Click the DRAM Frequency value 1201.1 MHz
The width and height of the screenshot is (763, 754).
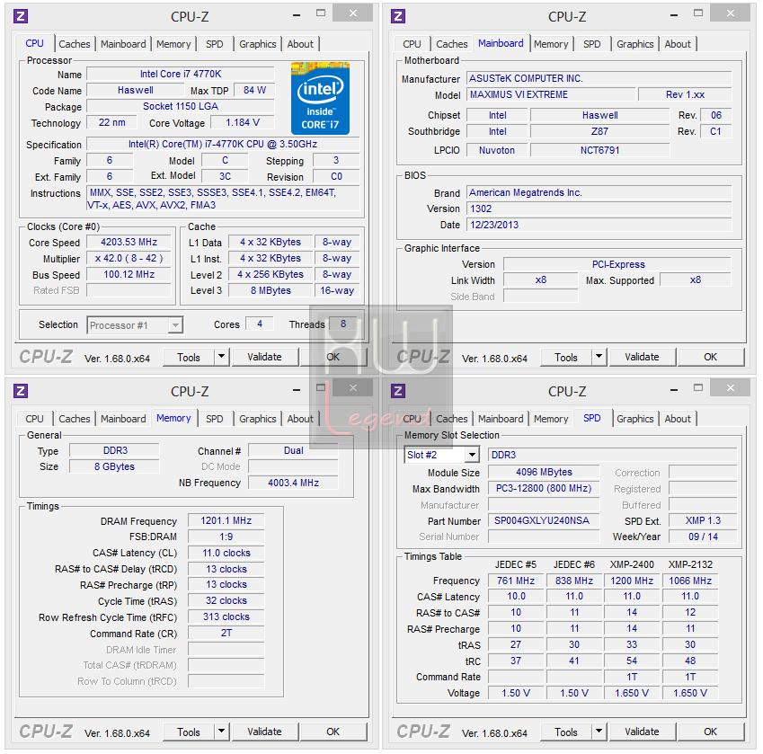[x=226, y=520]
